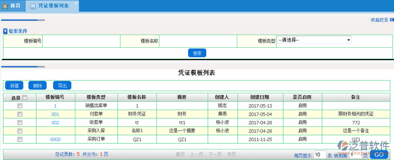Toggle the select-all checkbox in header
Screen dimensions: 394x160
[x=25, y=98]
